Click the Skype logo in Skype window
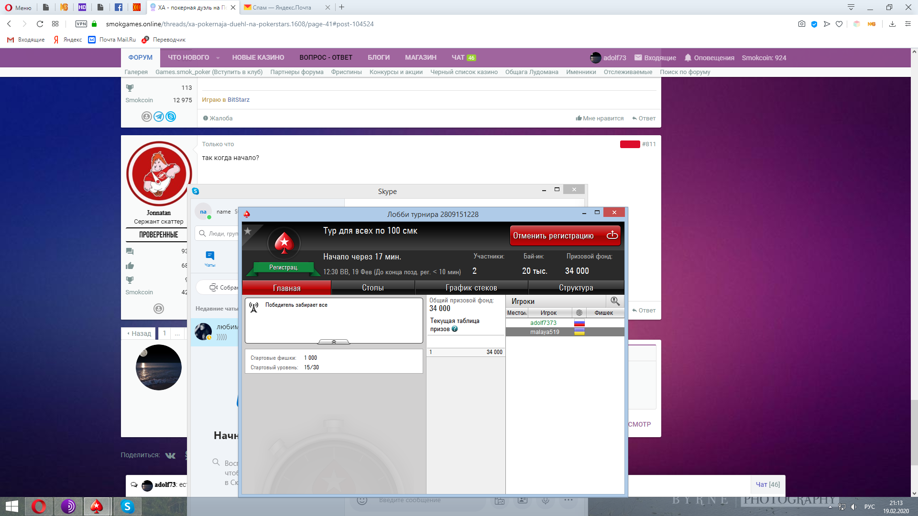Screen dimensions: 918x516 click(196, 191)
